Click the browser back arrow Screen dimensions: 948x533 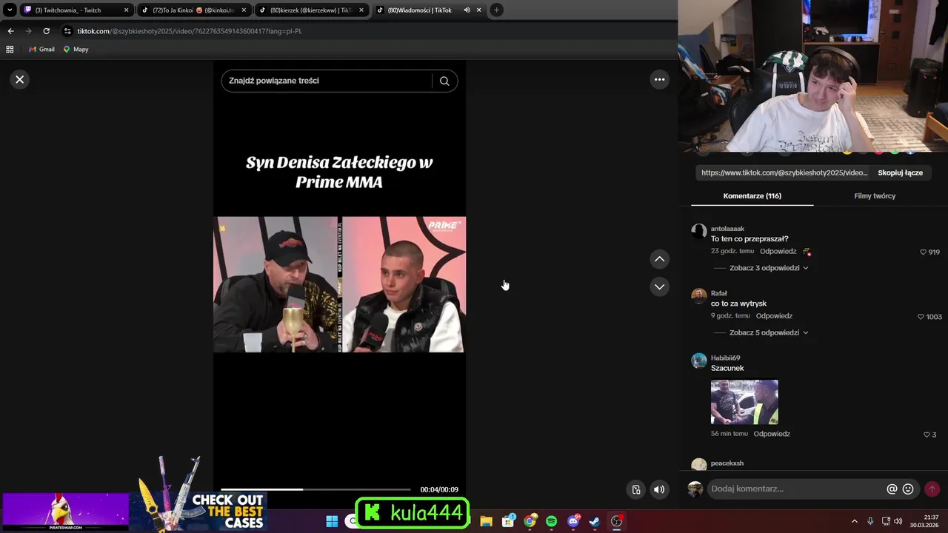click(10, 31)
